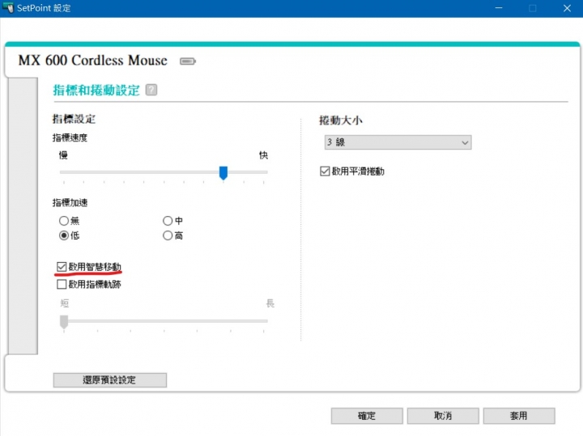
Task: Click the MX 600 Cordless Mouse title
Action: click(92, 61)
